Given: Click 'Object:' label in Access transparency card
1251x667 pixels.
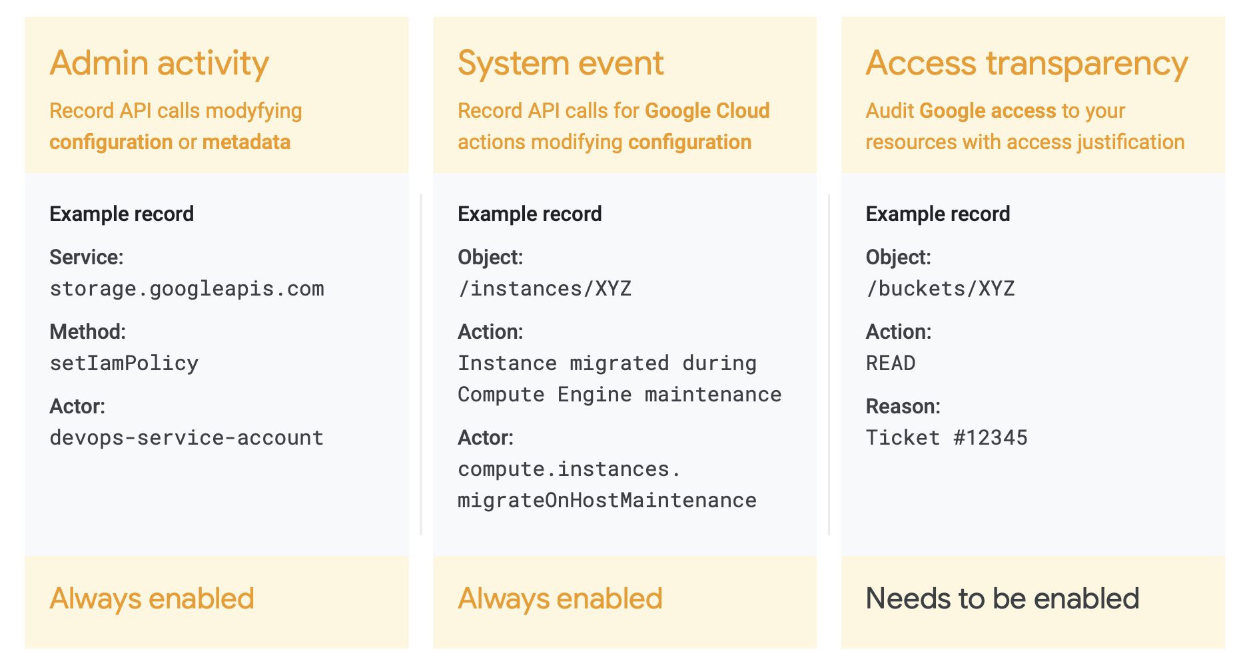Looking at the screenshot, I should [x=899, y=257].
